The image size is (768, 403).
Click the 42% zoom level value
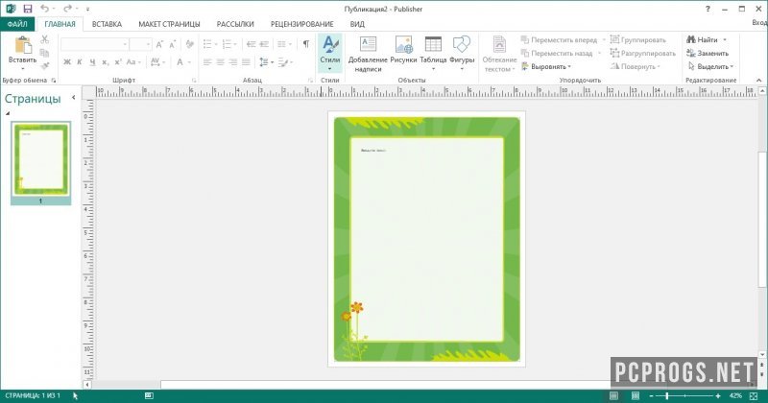735,395
